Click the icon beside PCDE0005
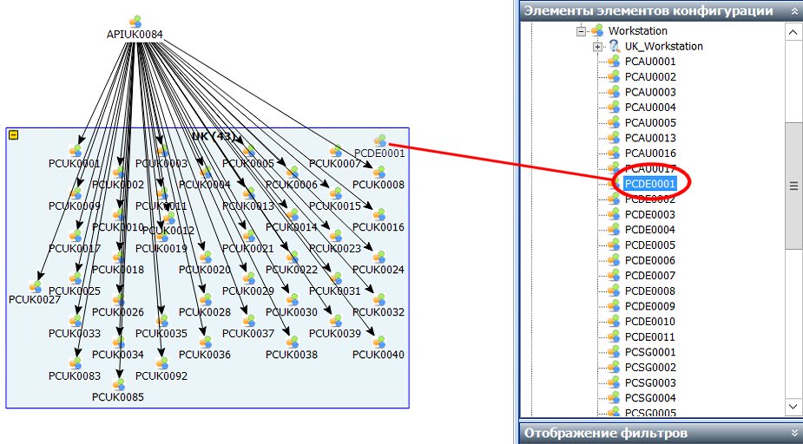 point(614,245)
